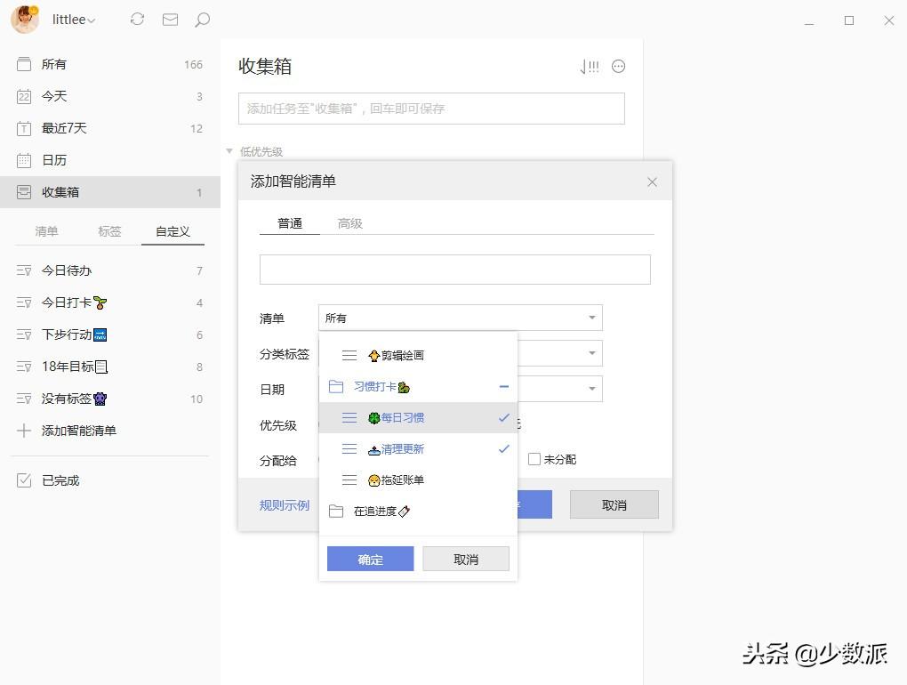Open the 清单 dropdown showing 所有
The image size is (907, 685).
[x=460, y=318]
